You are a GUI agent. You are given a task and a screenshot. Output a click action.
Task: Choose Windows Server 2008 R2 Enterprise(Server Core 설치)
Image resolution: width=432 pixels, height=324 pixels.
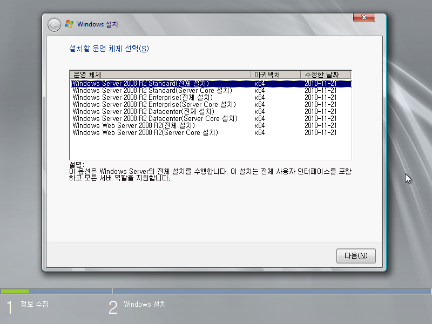[211, 105]
